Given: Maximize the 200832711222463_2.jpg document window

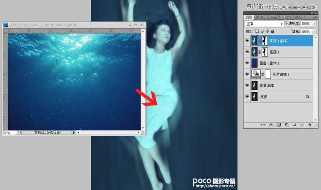Looking at the screenshot, I should (136, 25).
